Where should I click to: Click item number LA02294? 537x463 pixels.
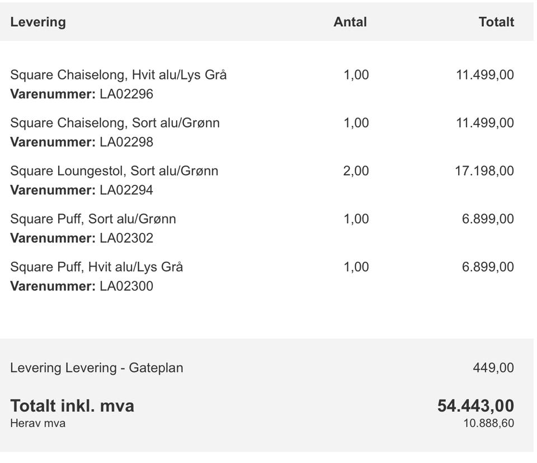tap(126, 190)
